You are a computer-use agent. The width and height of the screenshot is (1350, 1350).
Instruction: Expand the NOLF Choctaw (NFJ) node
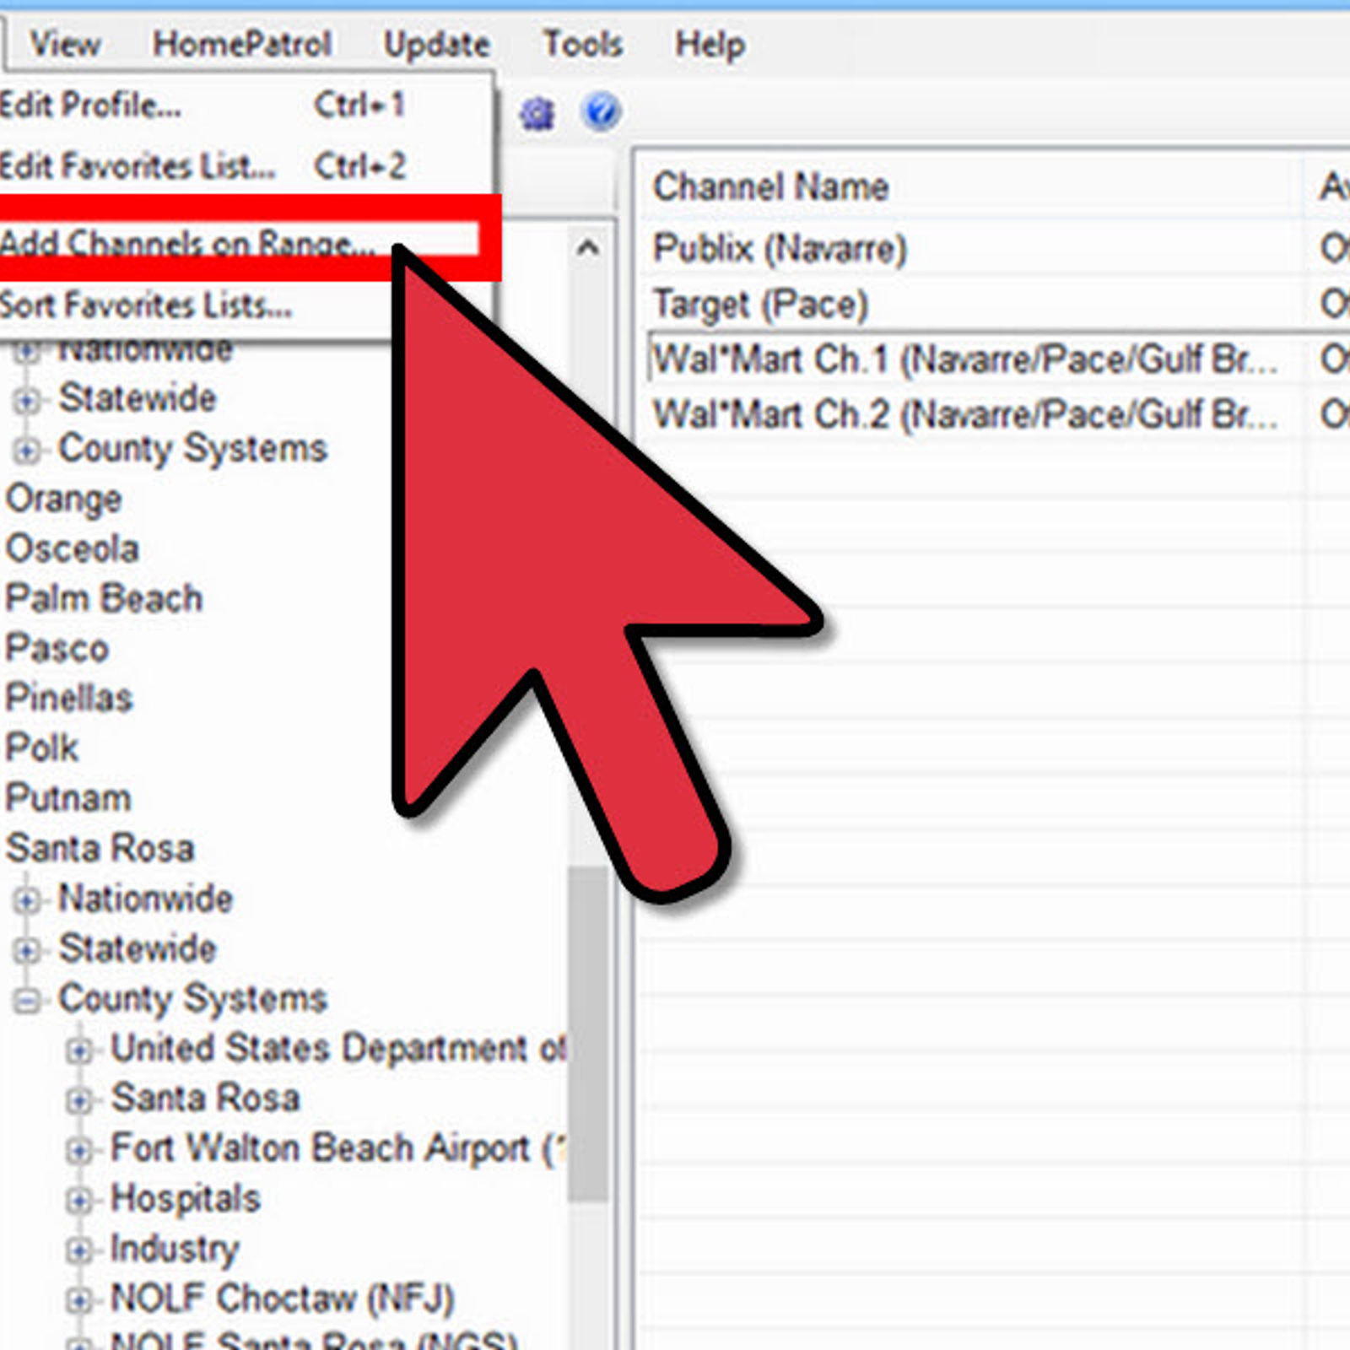point(78,1300)
